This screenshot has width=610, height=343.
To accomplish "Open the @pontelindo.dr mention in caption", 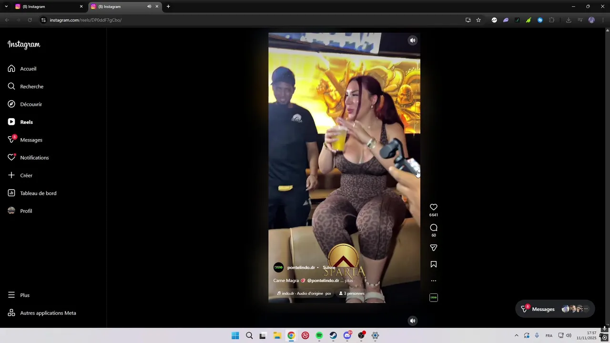I will point(323,281).
